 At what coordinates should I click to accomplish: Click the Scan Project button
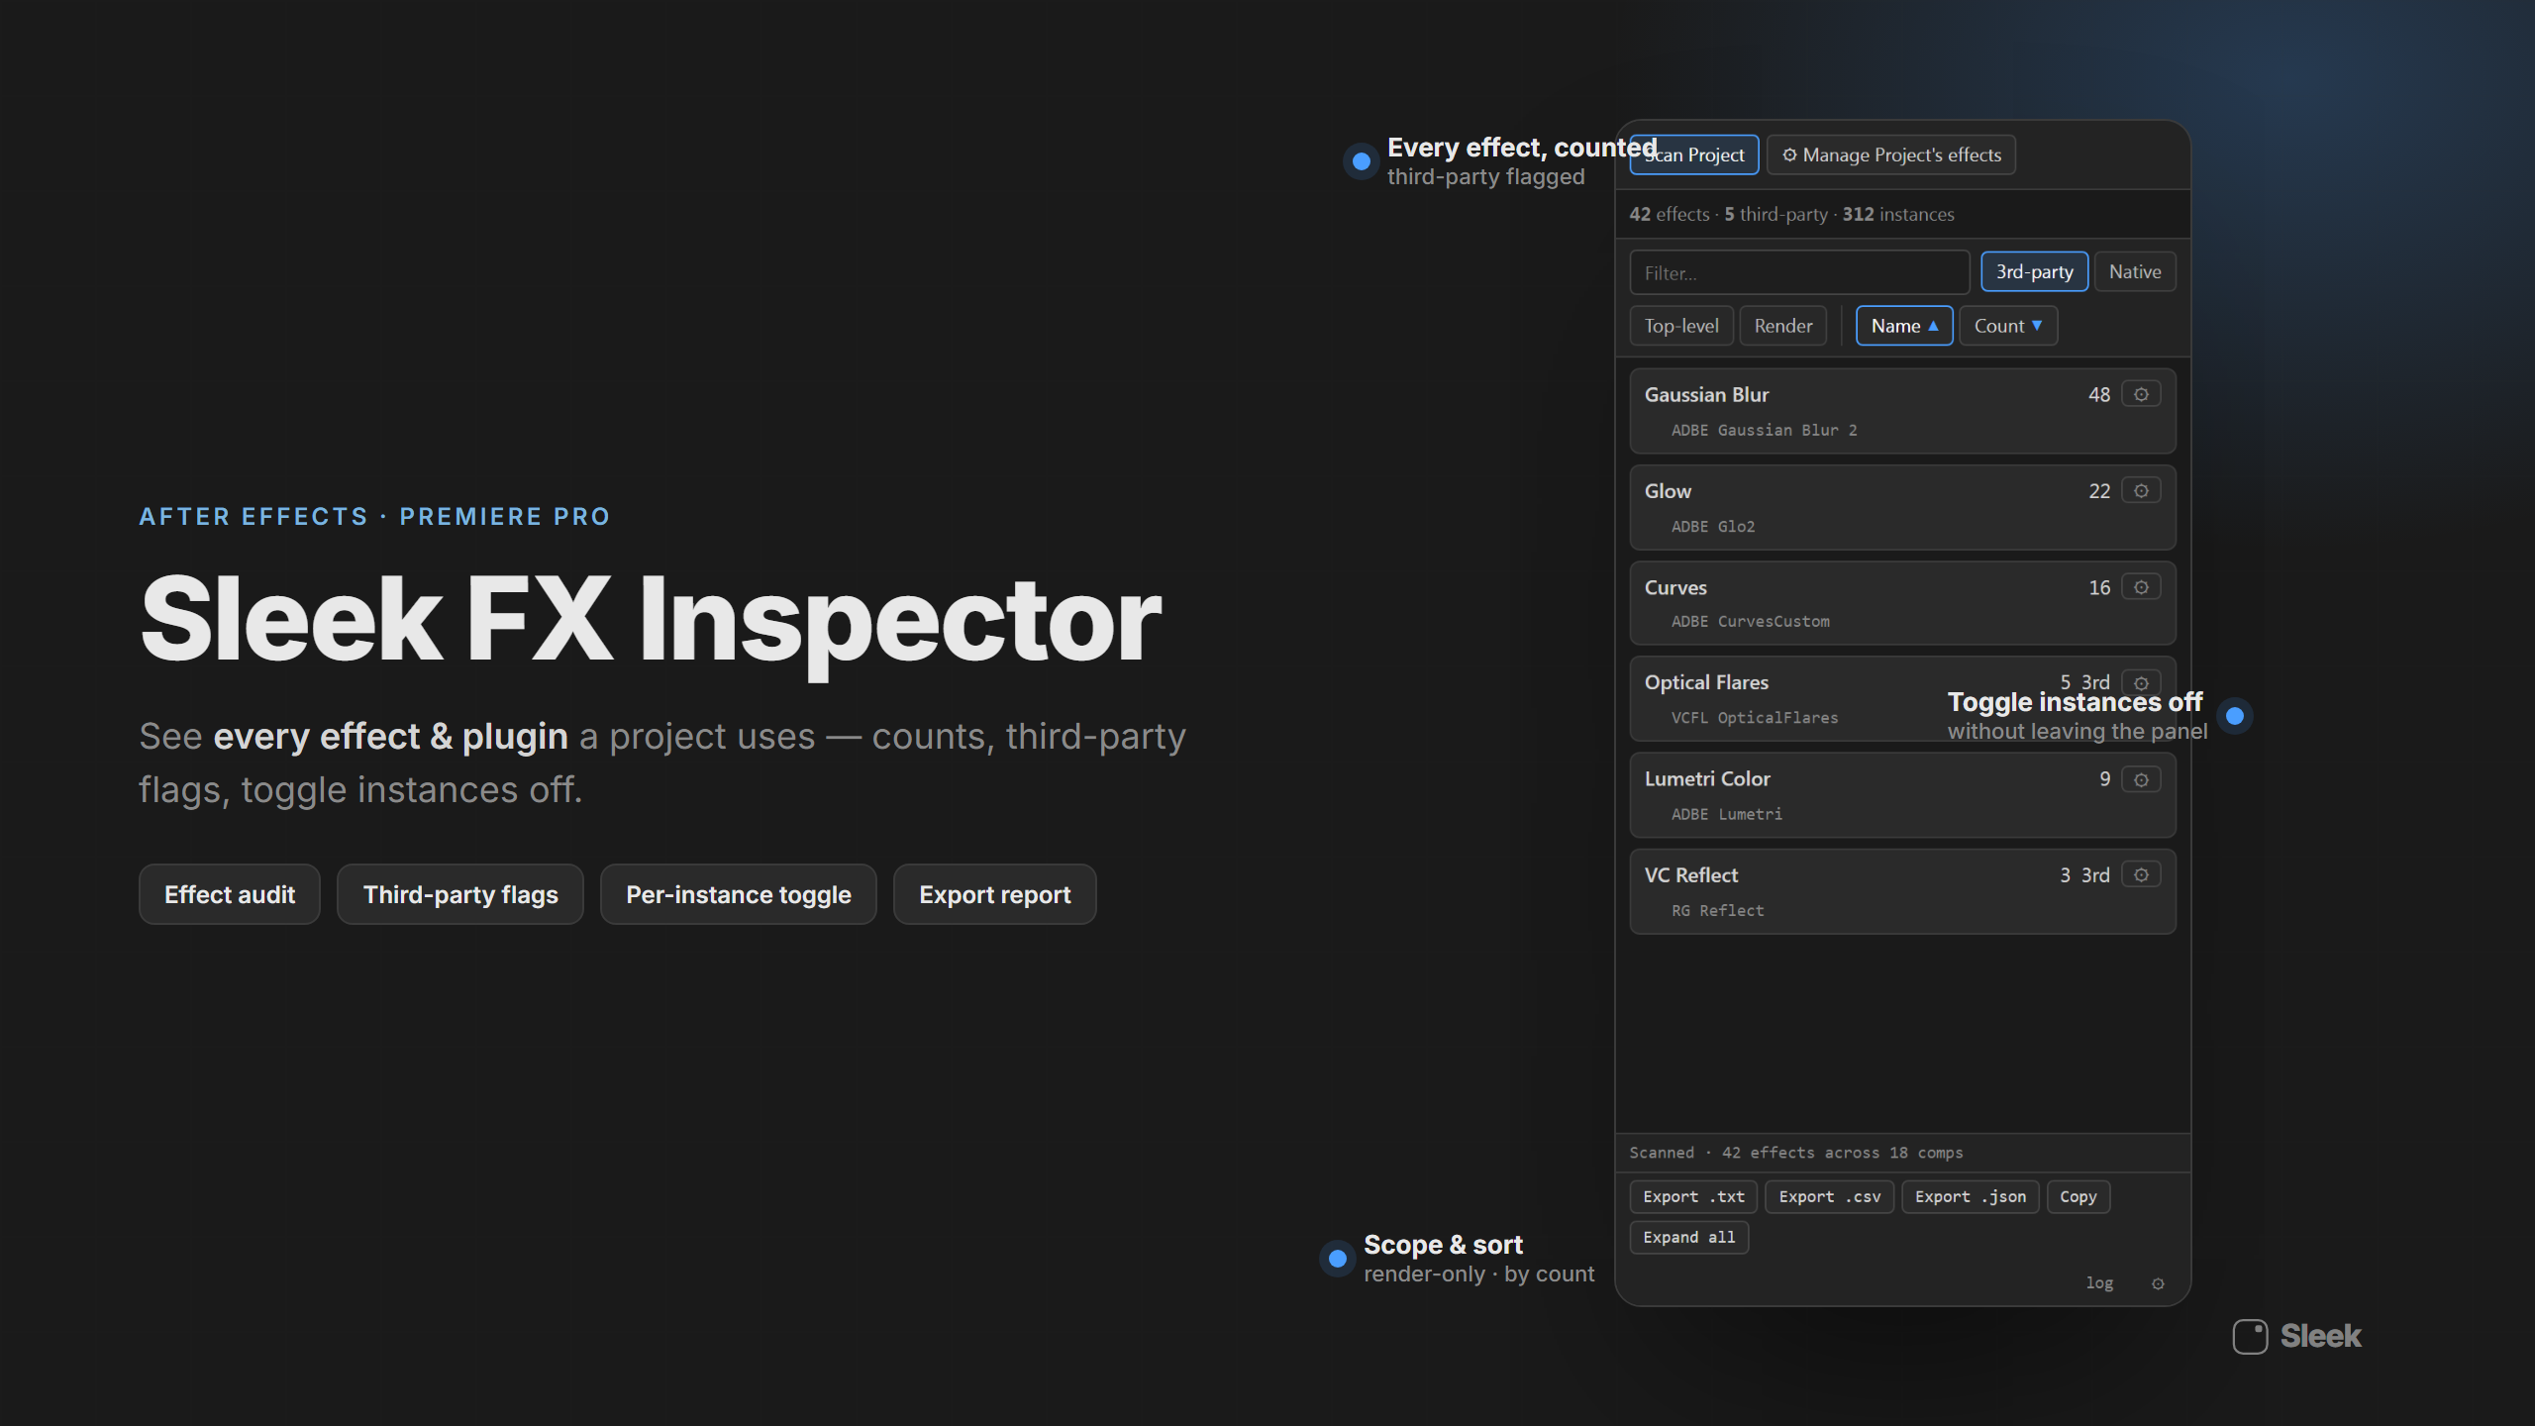[x=1693, y=154]
